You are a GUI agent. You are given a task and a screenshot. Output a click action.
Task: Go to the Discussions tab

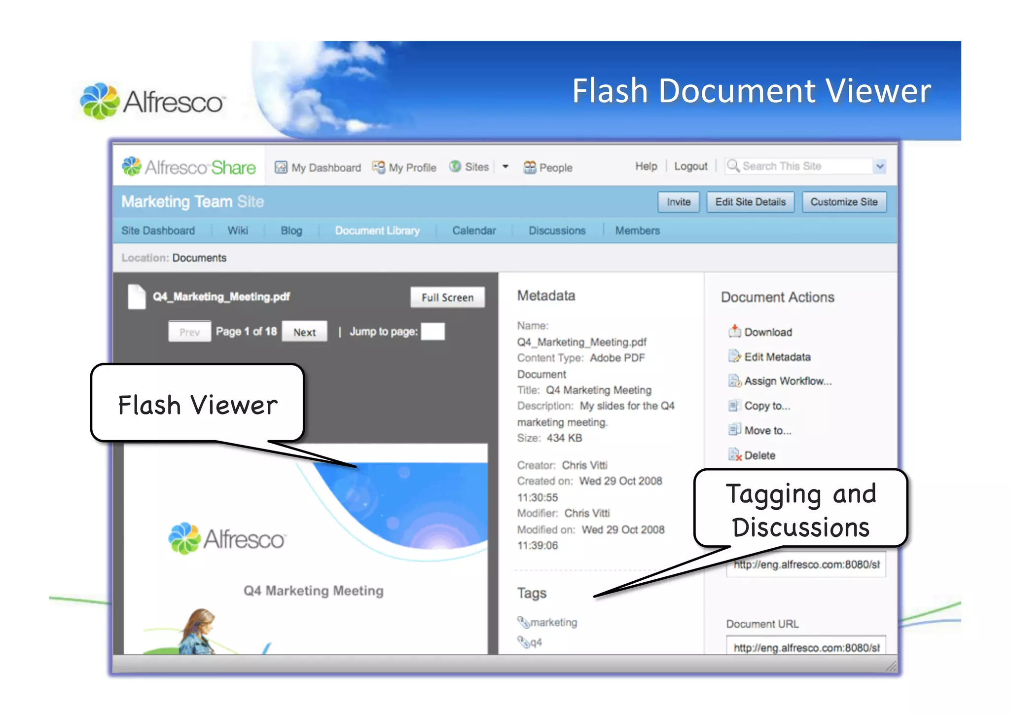557,230
